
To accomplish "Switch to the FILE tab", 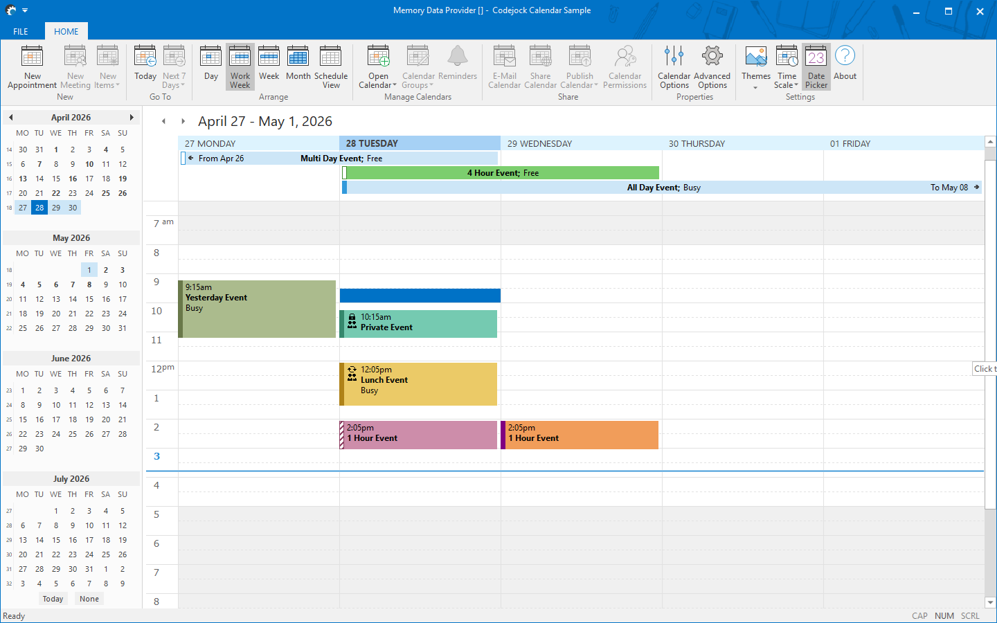I will pyautogui.click(x=20, y=31).
